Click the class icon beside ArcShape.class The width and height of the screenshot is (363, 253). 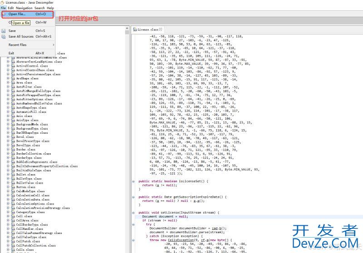[x=13, y=78]
